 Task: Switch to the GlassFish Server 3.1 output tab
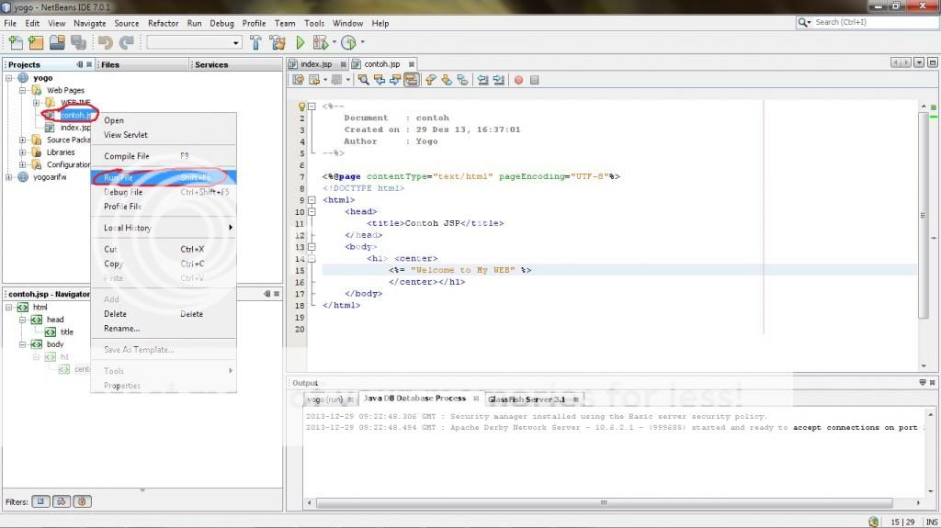[x=527, y=399]
